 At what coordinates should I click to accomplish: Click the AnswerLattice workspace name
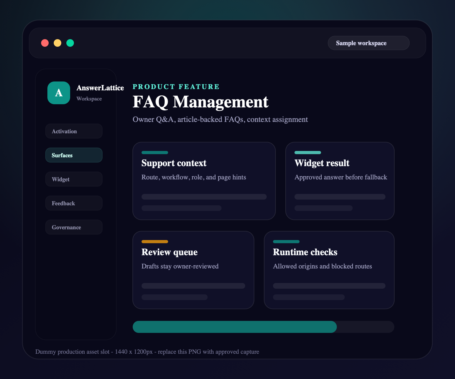tap(100, 88)
